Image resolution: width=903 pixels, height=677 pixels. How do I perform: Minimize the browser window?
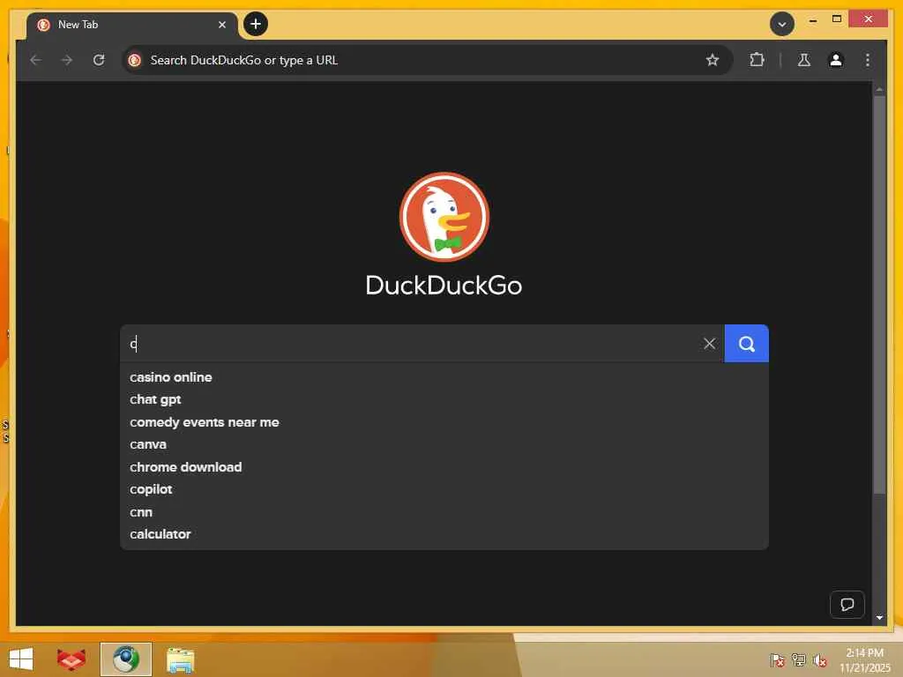point(812,20)
